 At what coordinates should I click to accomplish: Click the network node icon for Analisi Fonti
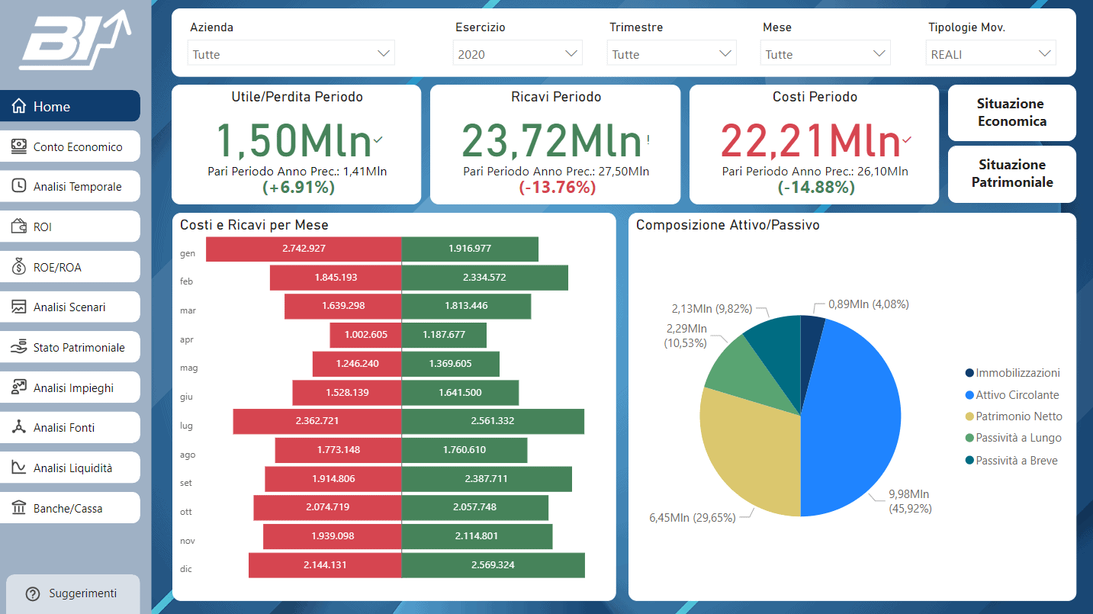pyautogui.click(x=19, y=428)
